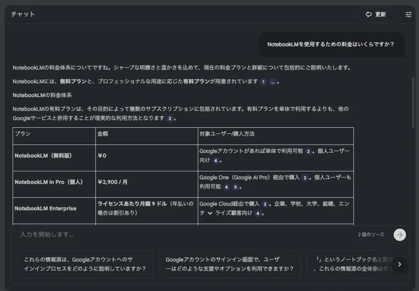The width and height of the screenshot is (419, 291).
Task: Open chat settings via the sliders icon
Action: (x=408, y=14)
